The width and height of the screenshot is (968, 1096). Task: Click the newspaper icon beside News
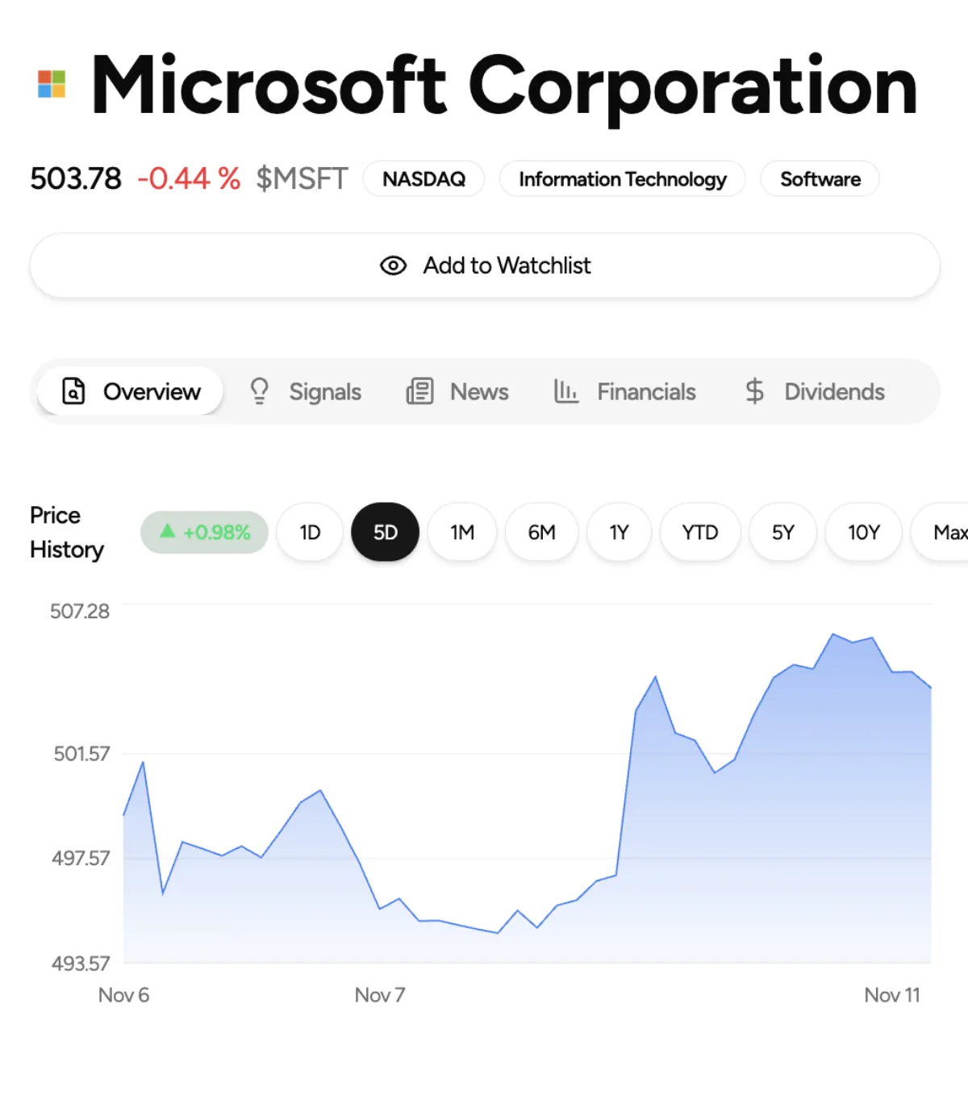pyautogui.click(x=419, y=391)
